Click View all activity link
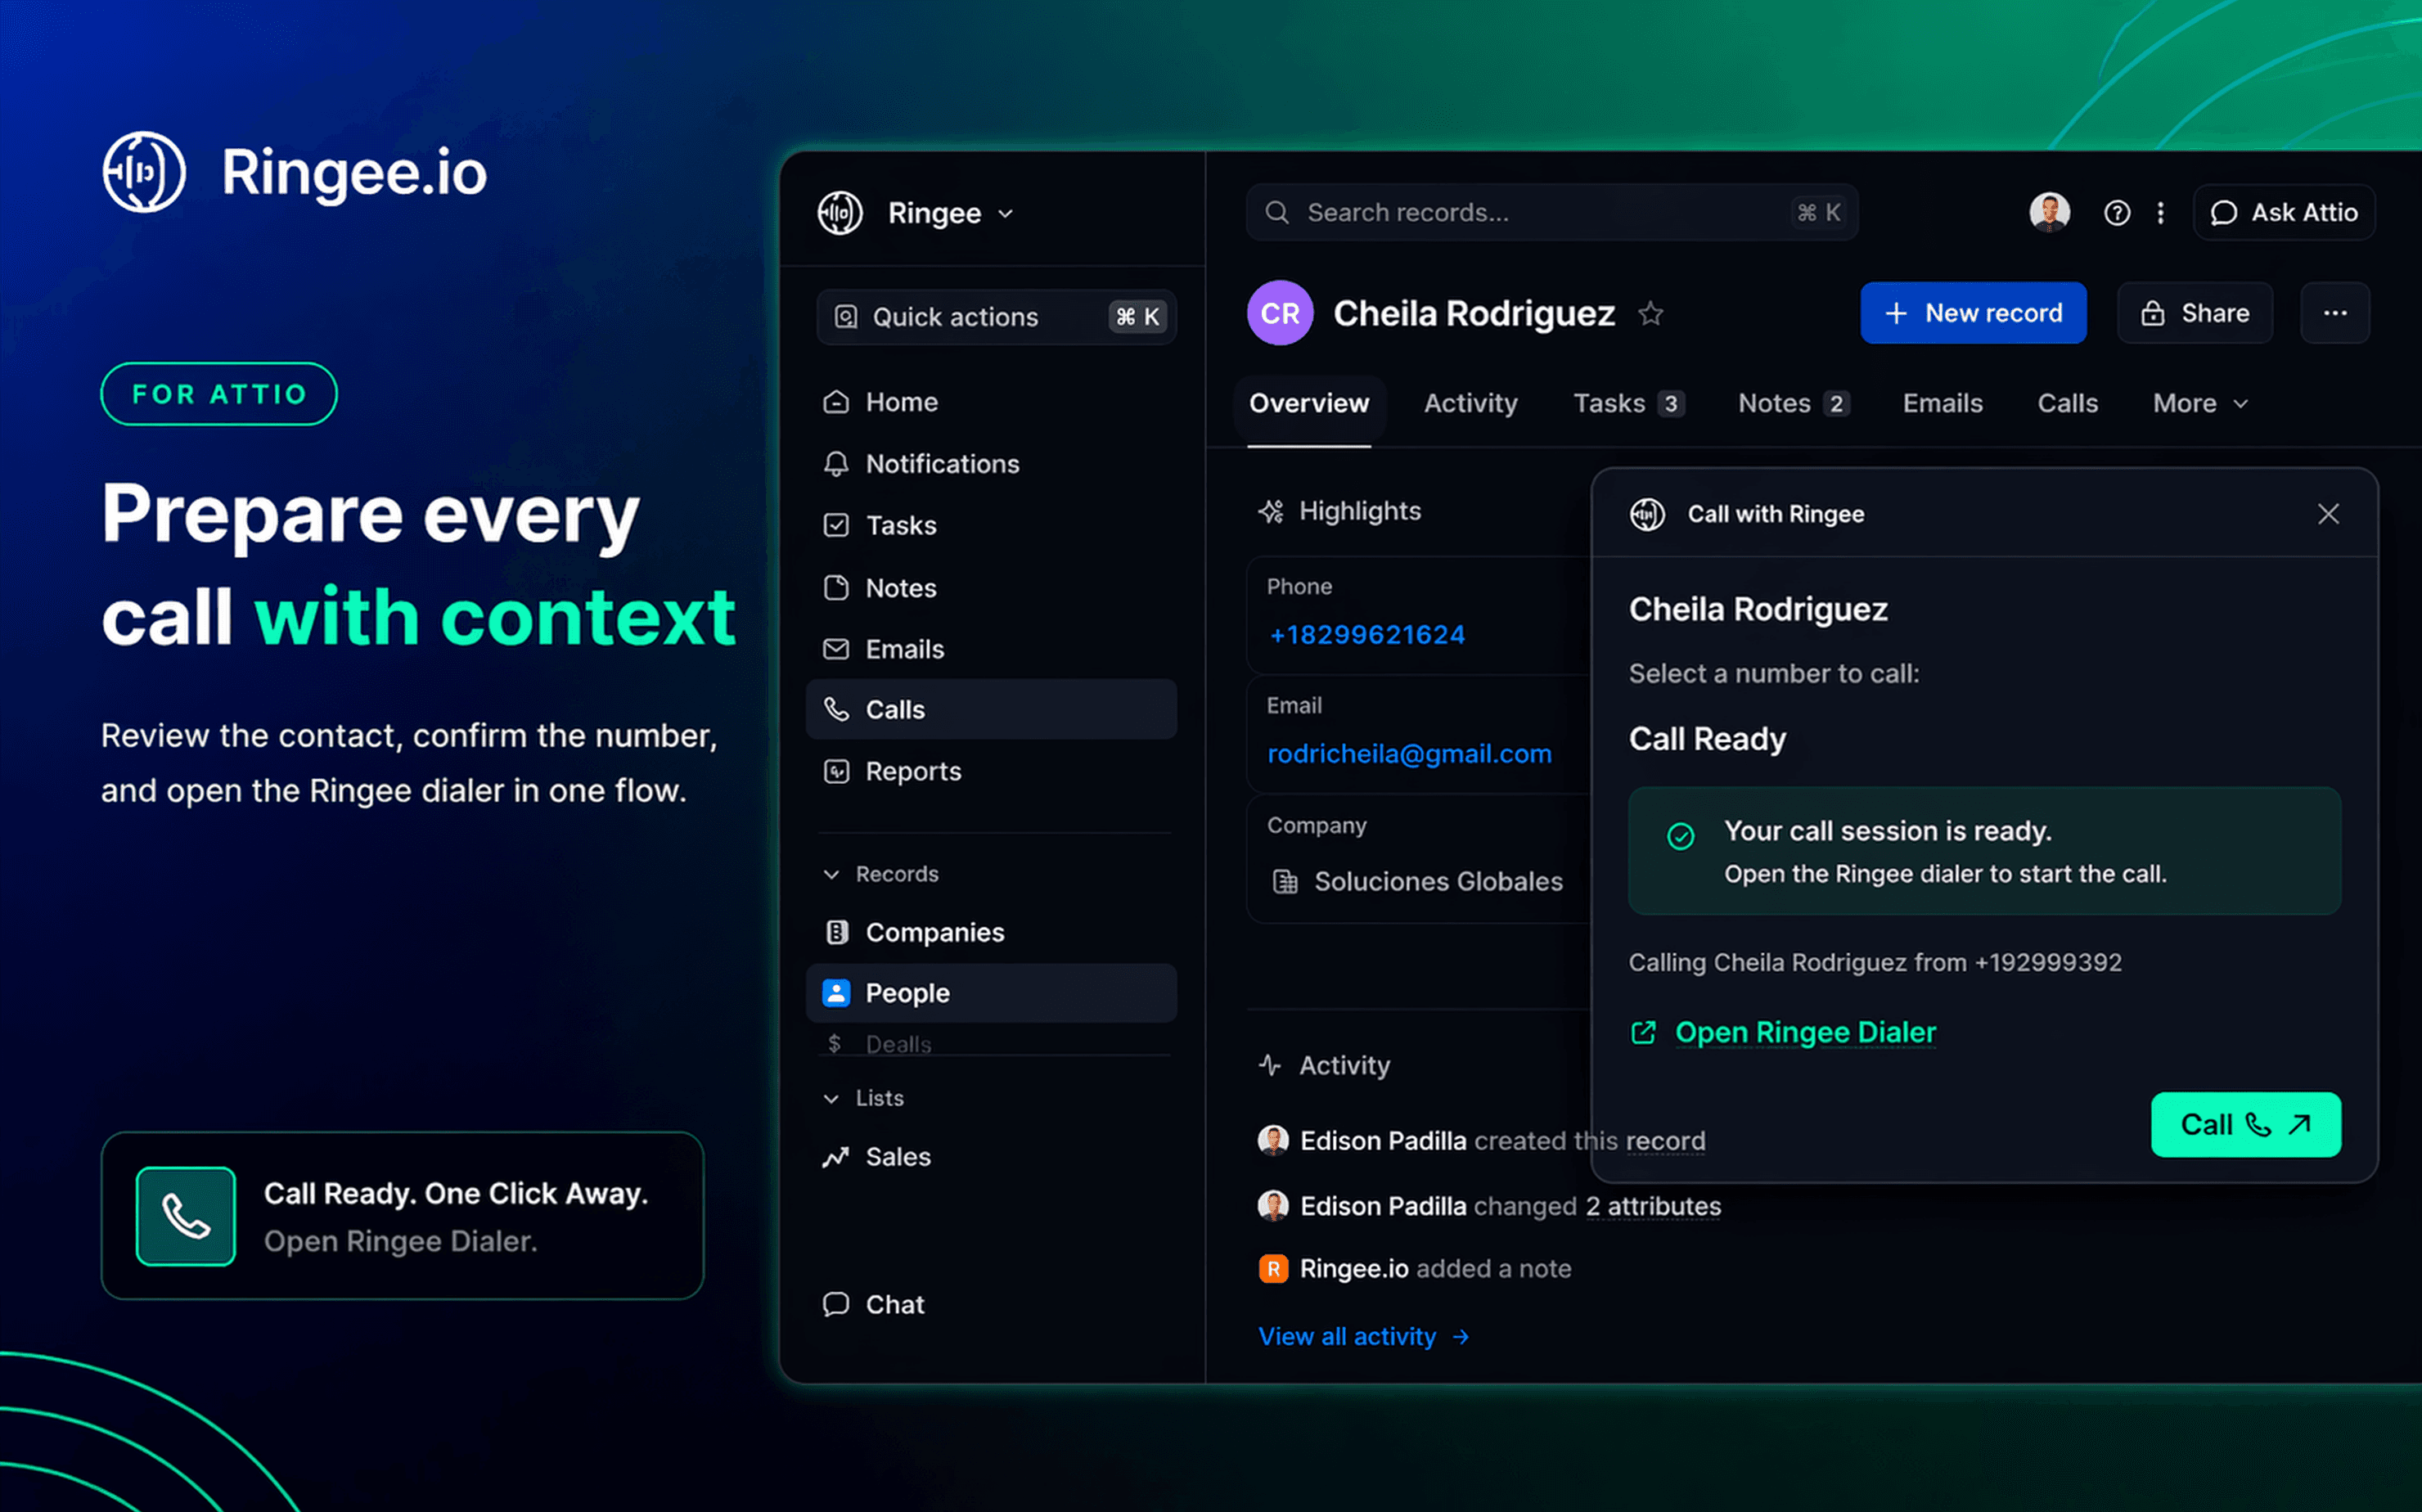This screenshot has width=2422, height=1512. click(x=1364, y=1337)
